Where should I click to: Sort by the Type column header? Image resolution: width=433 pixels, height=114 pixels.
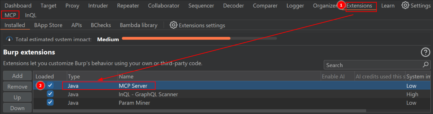(92, 76)
